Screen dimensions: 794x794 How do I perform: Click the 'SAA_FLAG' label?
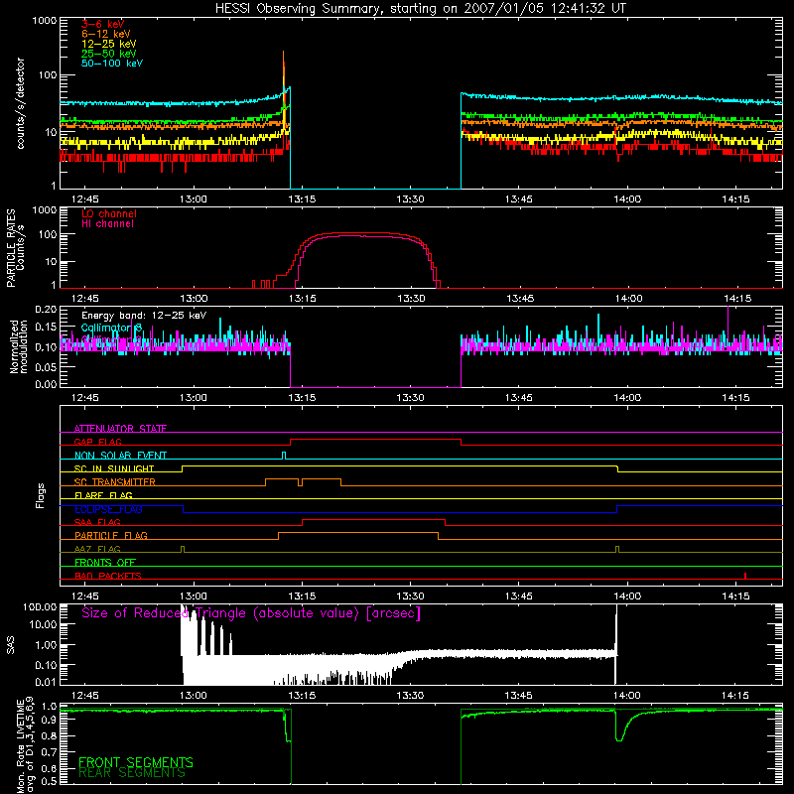point(97,522)
